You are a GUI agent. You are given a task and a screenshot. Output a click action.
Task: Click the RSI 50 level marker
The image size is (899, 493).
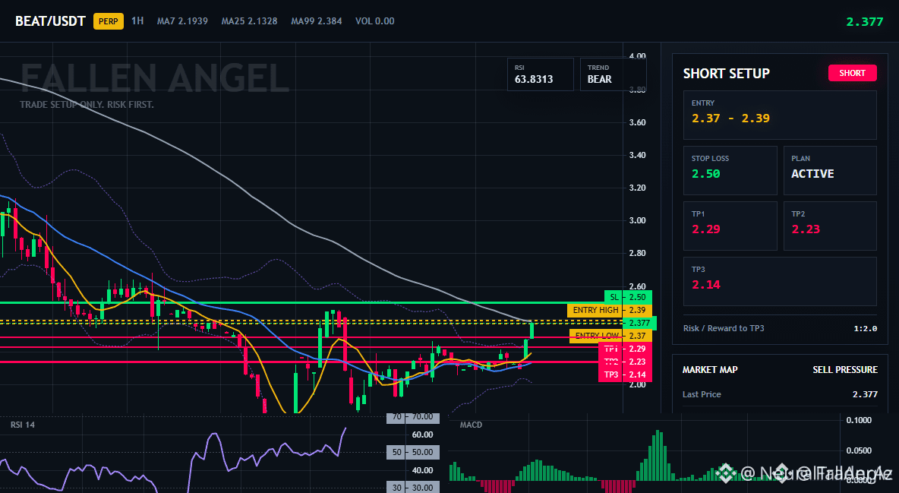413,452
